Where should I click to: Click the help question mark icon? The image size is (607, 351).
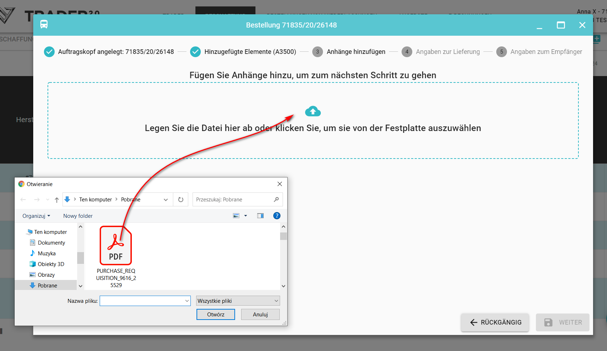point(277,216)
